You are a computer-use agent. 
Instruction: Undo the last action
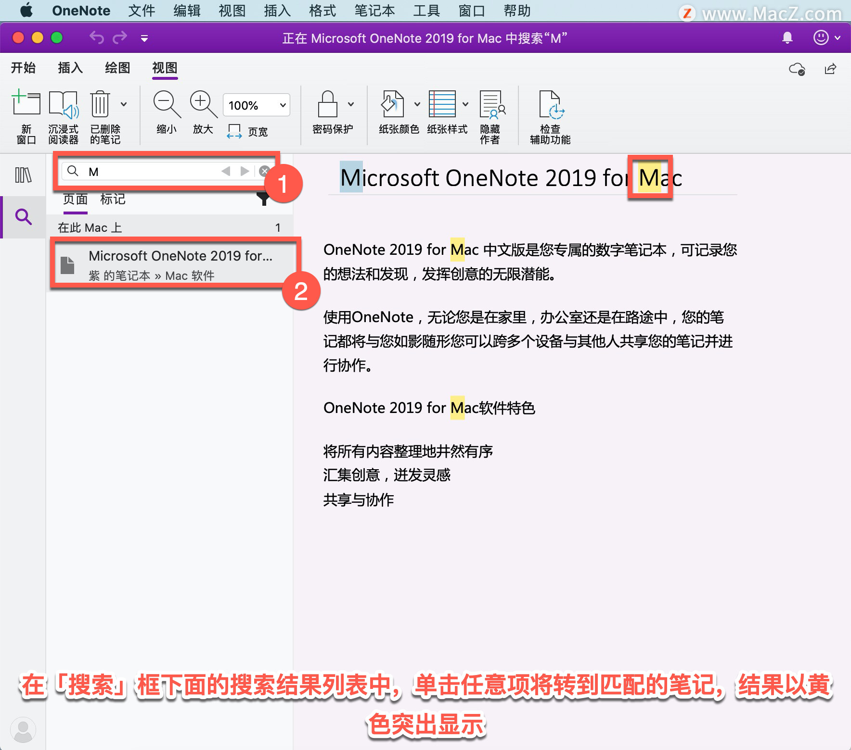(97, 37)
